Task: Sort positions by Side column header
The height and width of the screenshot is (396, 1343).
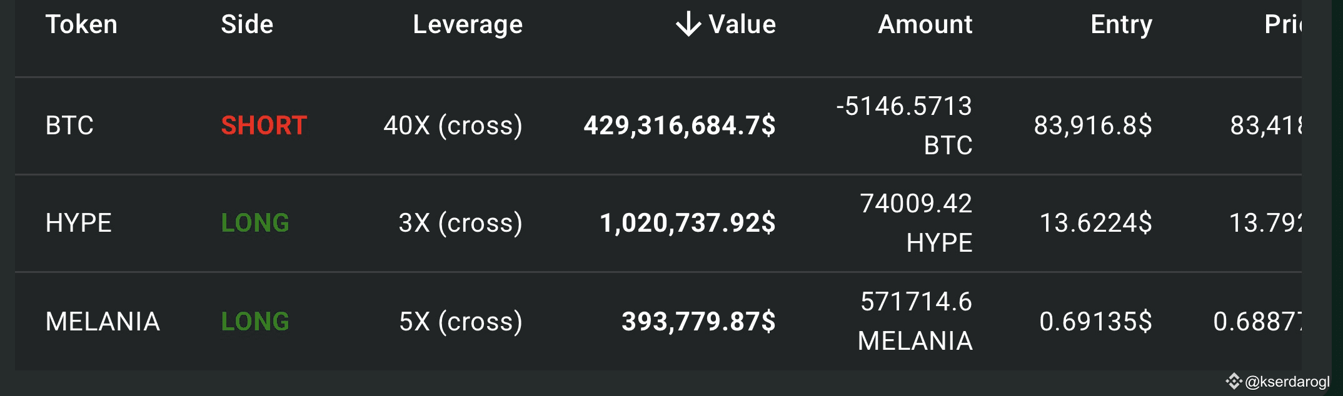Action: tap(247, 24)
